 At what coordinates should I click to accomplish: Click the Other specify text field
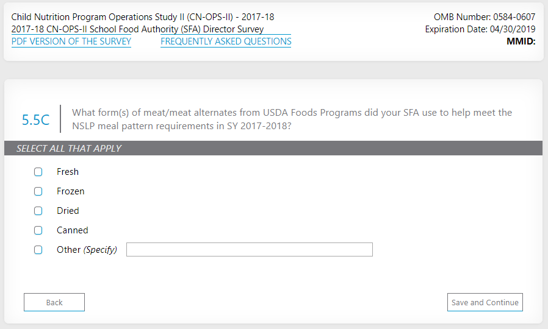click(x=249, y=250)
